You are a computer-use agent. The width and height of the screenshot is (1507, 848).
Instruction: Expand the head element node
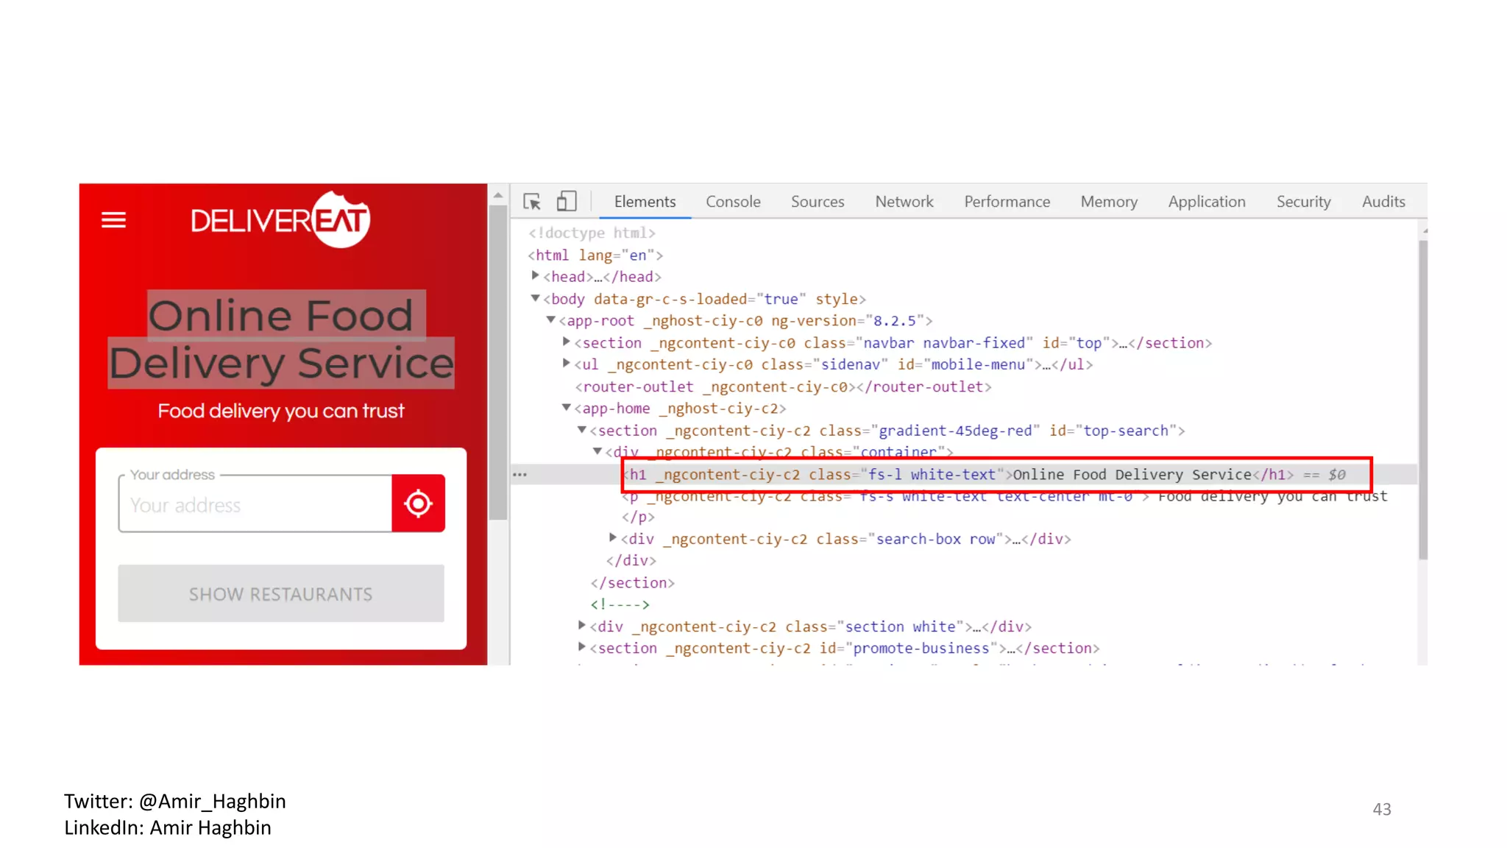pyautogui.click(x=536, y=276)
